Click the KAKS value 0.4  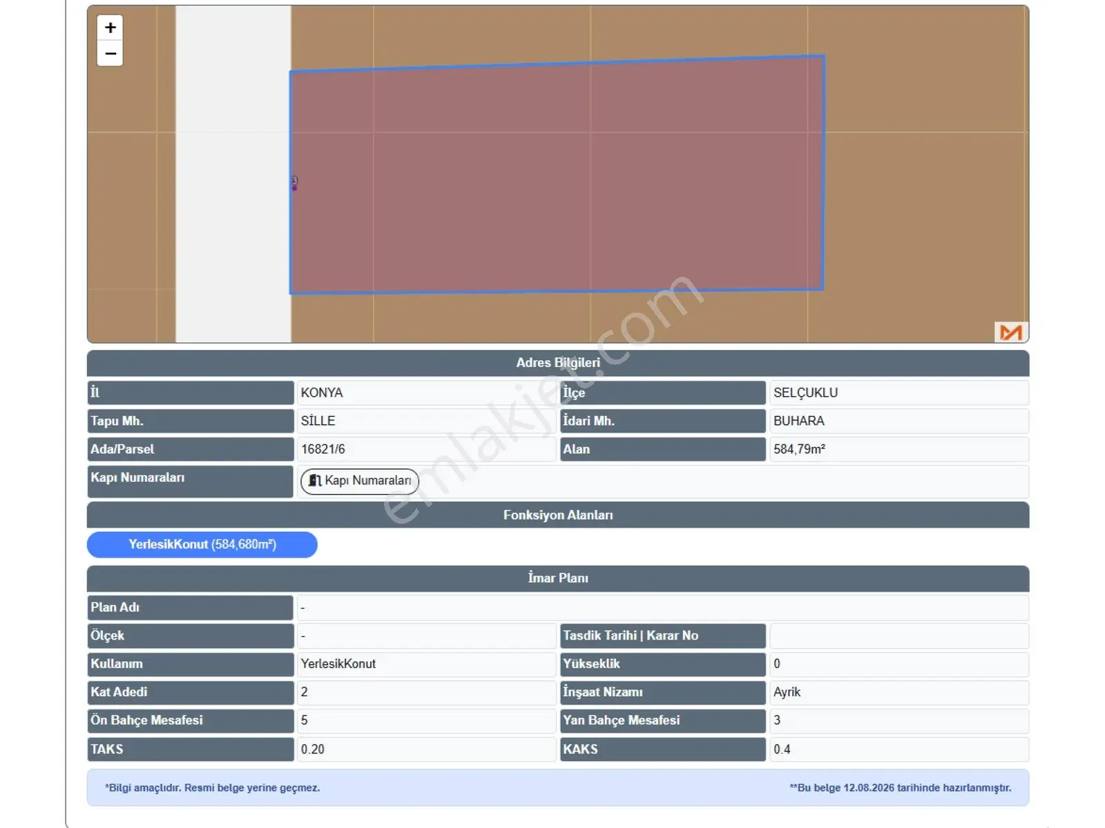tap(782, 749)
